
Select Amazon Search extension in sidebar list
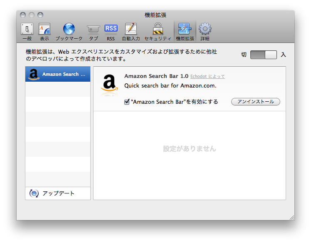pyautogui.click(x=58, y=74)
